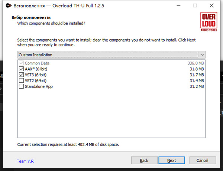Click the Standalone App 31.2 MB size
223x171 pixels.
[x=197, y=86]
